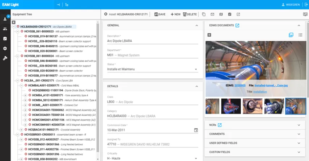Switch EDMS documents to gallery view
309x161 pixels.
[291, 35]
